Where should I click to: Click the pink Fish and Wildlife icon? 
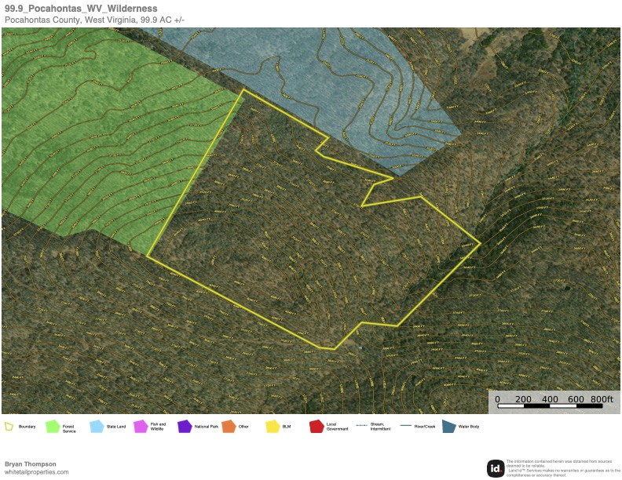pyautogui.click(x=141, y=427)
